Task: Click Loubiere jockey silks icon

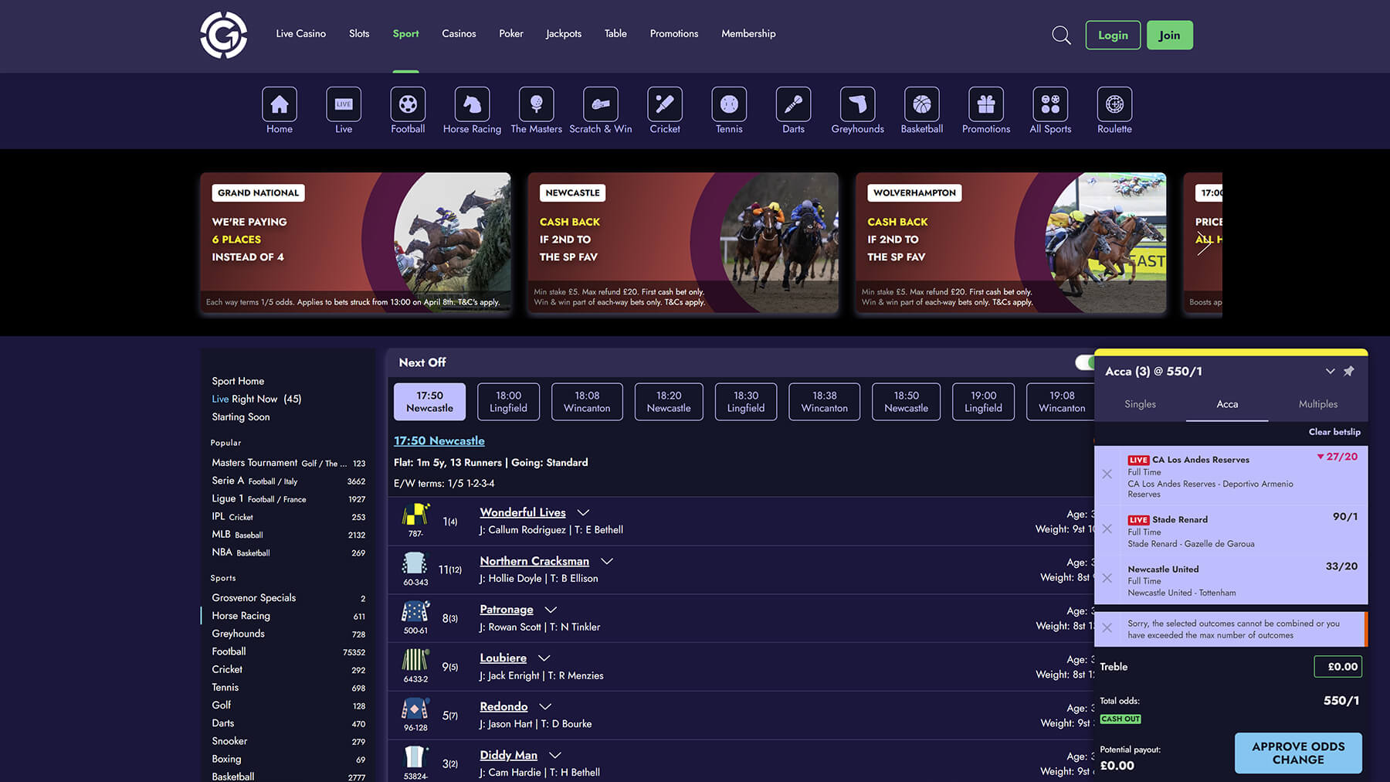Action: coord(415,660)
